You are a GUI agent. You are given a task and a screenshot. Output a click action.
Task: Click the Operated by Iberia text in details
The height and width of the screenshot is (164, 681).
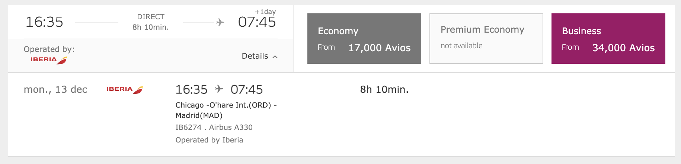(209, 140)
